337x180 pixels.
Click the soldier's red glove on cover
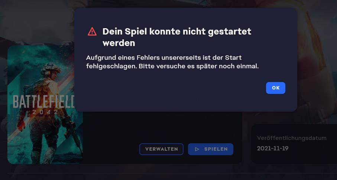pyautogui.click(x=21, y=125)
